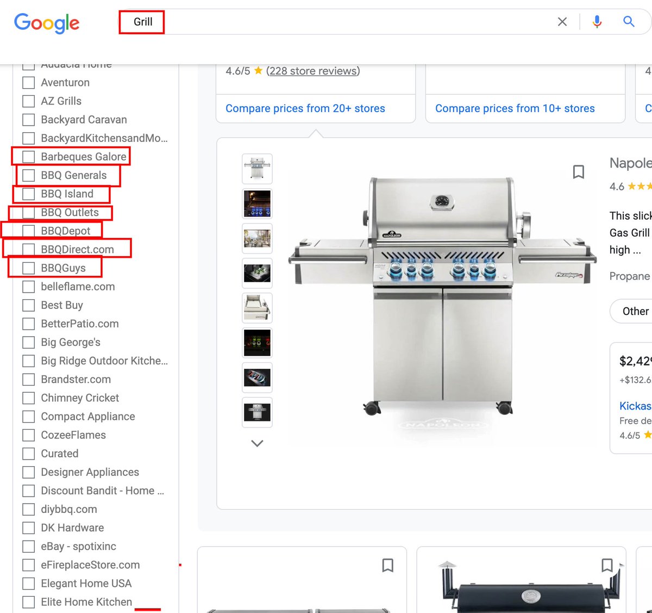Submit search with magnifier icon
The width and height of the screenshot is (652, 613).
pos(629,22)
